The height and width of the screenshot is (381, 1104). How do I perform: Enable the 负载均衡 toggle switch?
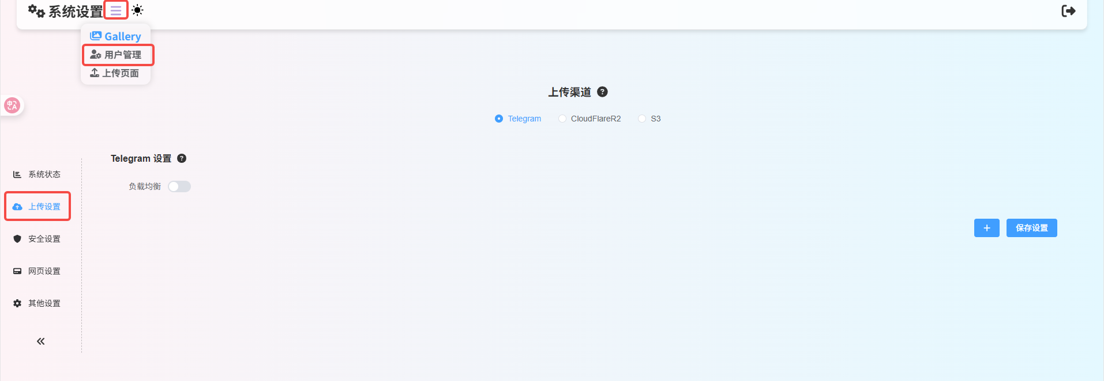pyautogui.click(x=179, y=186)
